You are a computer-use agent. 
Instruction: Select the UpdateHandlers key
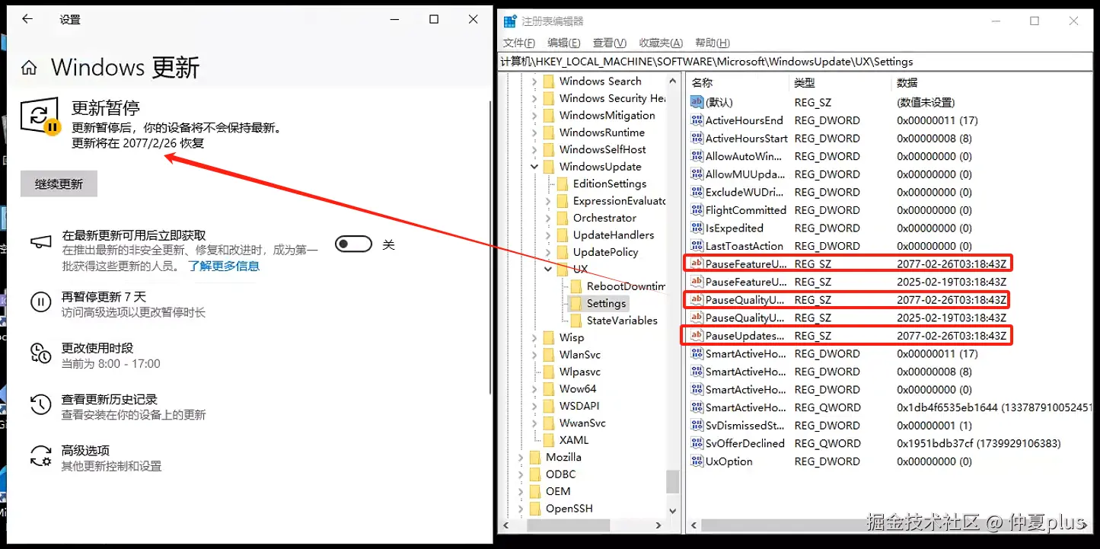click(x=614, y=235)
